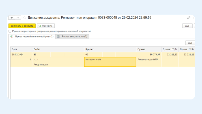Open the three-dot menu in title bar

pyautogui.click(x=194, y=18)
